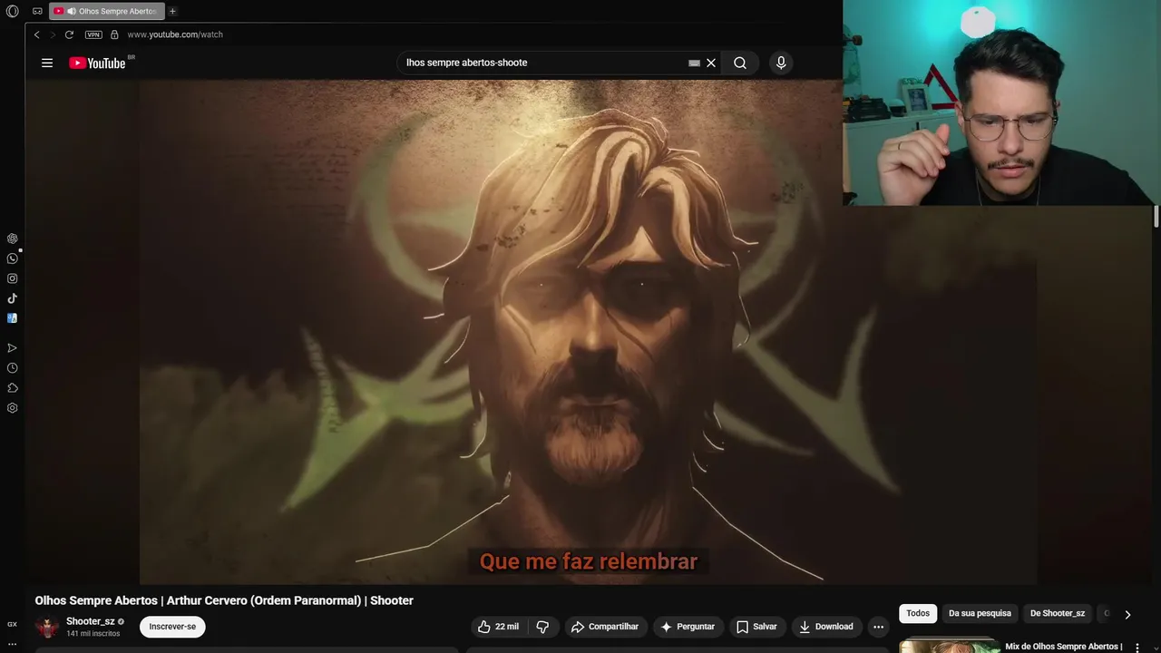Open Shooter_sz channel avatar
The width and height of the screenshot is (1161, 653).
pos(47,627)
